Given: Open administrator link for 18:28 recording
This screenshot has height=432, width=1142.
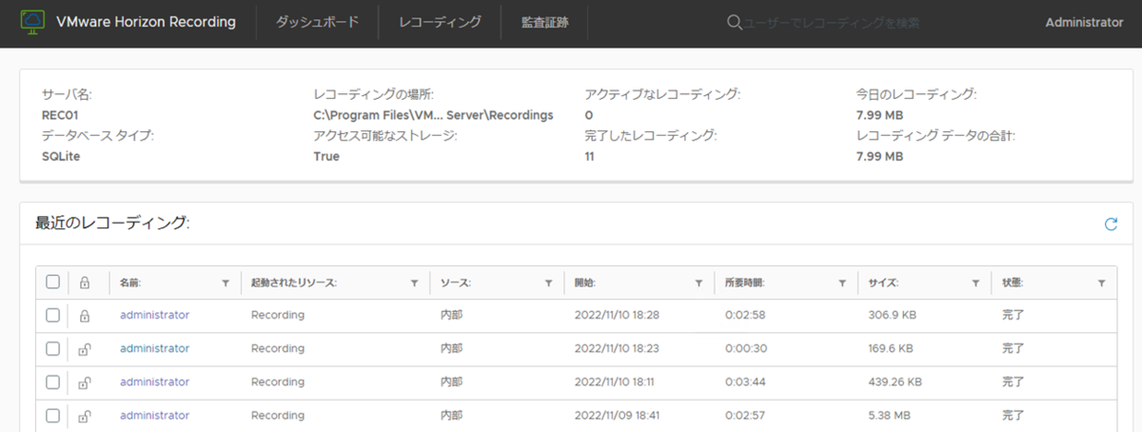Looking at the screenshot, I should click(x=154, y=315).
